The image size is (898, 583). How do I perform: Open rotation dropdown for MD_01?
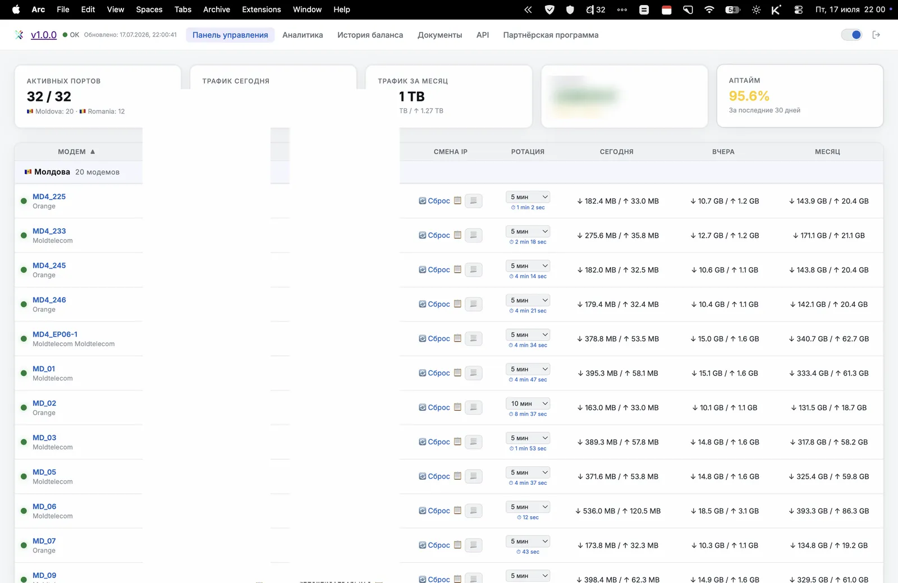coord(528,369)
